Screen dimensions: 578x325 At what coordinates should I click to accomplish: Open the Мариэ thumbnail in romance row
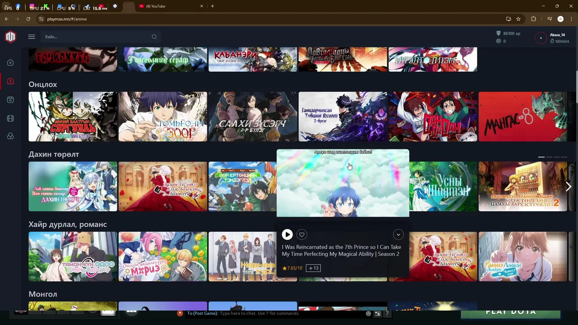[163, 256]
